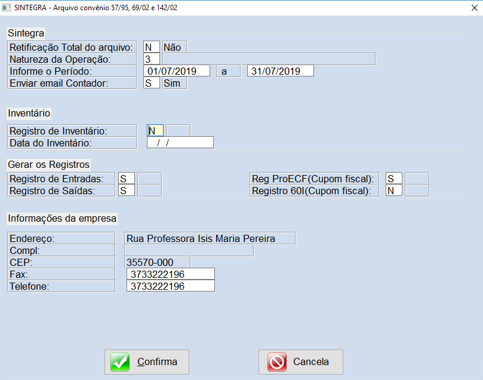Click the Data do Inventário date field
The width and height of the screenshot is (483, 380).
point(180,143)
